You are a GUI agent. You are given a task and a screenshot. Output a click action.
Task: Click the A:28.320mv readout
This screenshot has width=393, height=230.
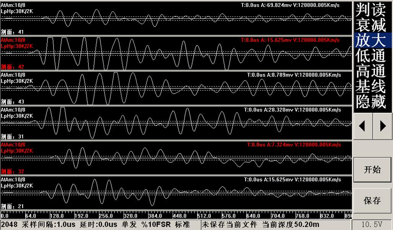coord(279,110)
